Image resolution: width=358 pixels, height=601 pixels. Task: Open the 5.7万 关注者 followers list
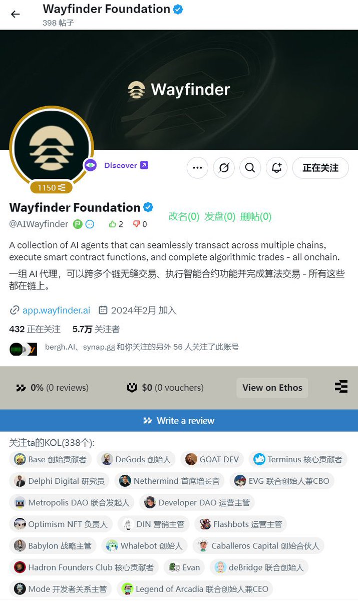click(96, 329)
